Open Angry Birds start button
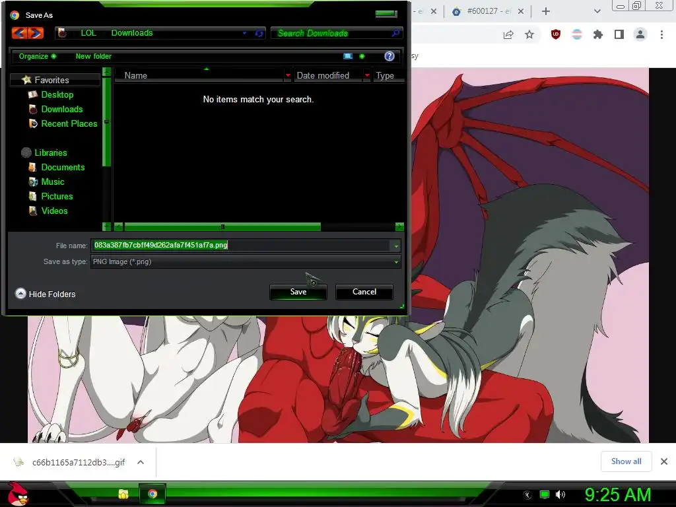 [x=18, y=494]
